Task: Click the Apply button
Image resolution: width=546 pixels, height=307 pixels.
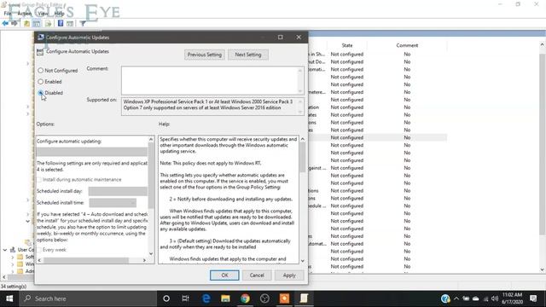Action: (289, 275)
